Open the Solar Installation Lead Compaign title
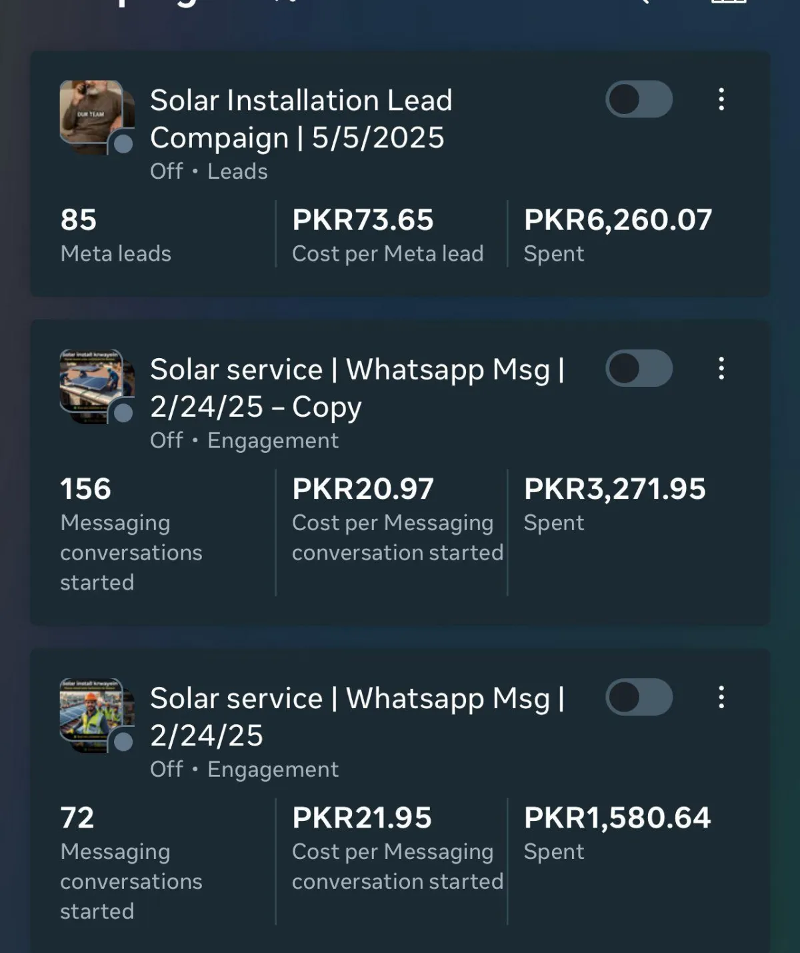 click(x=301, y=119)
